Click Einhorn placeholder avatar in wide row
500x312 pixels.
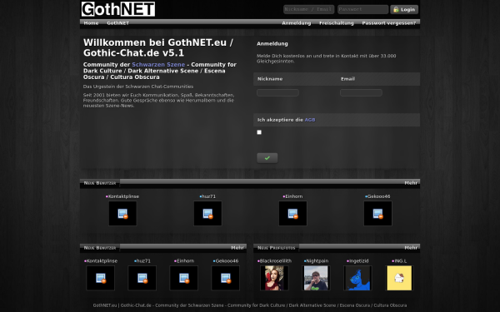tap(292, 213)
